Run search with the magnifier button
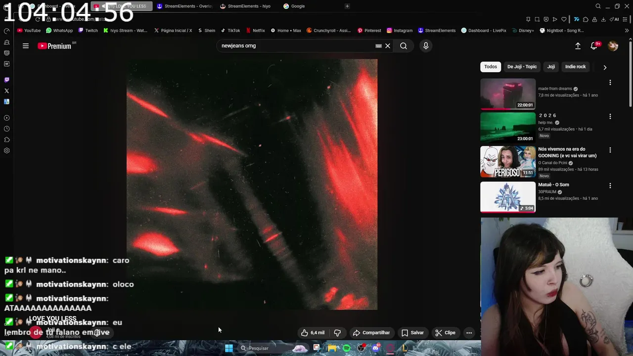Screen dimensions: 633x356 pyautogui.click(x=404, y=46)
